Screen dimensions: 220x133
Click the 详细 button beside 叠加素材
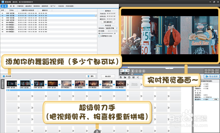tap(216, 99)
